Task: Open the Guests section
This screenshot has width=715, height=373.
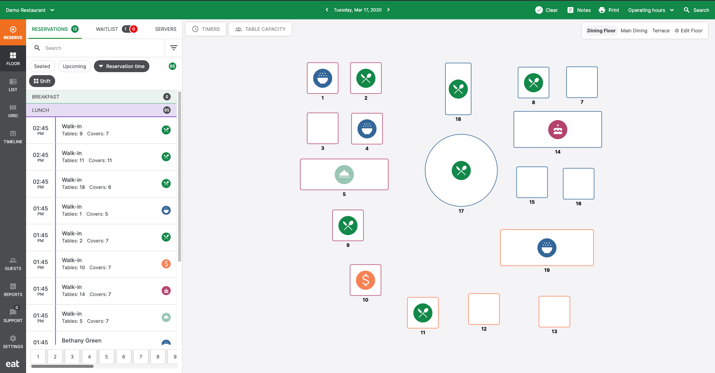Action: click(13, 264)
